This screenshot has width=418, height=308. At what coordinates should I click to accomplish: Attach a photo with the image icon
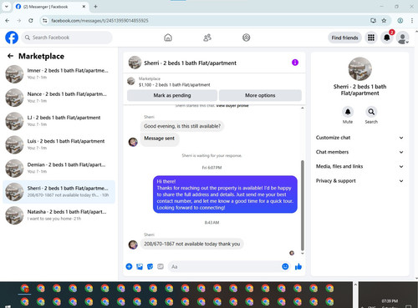pos(140,266)
